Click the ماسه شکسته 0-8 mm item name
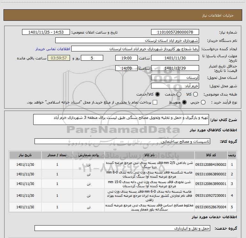 150,174
